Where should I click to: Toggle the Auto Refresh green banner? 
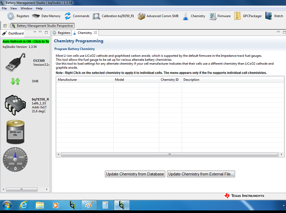point(26,41)
